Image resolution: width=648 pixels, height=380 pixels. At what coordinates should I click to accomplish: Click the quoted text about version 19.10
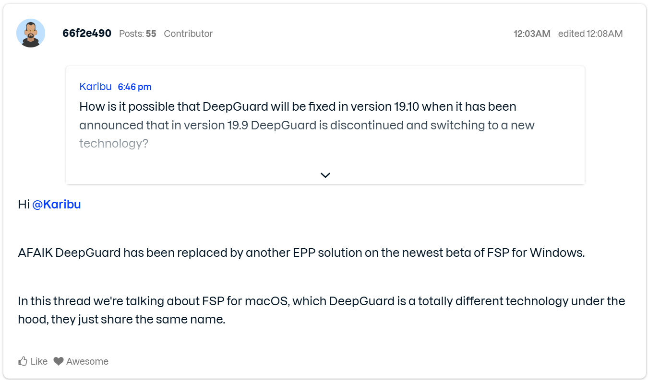click(298, 106)
